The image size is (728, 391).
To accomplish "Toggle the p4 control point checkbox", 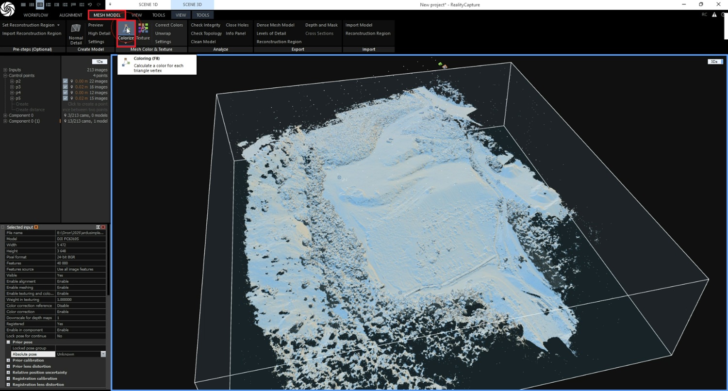I will pyautogui.click(x=66, y=93).
